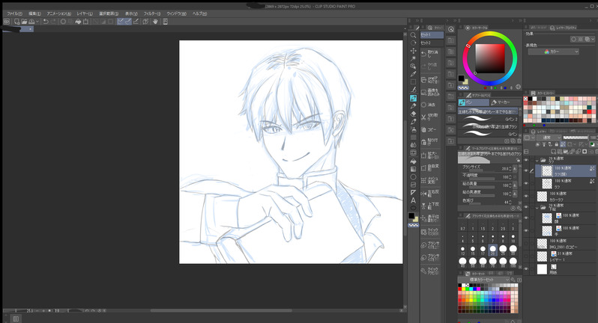The image size is (598, 323).
Task: Click the Clip Studio launcher icon
Action: point(7,22)
